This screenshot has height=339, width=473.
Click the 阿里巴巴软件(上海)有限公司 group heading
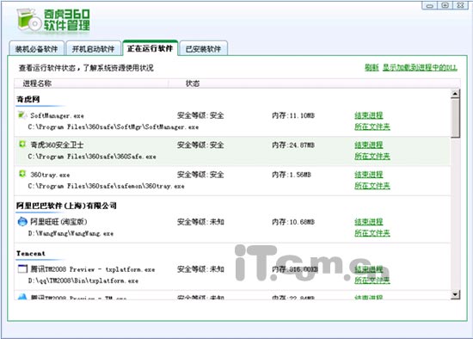point(66,206)
